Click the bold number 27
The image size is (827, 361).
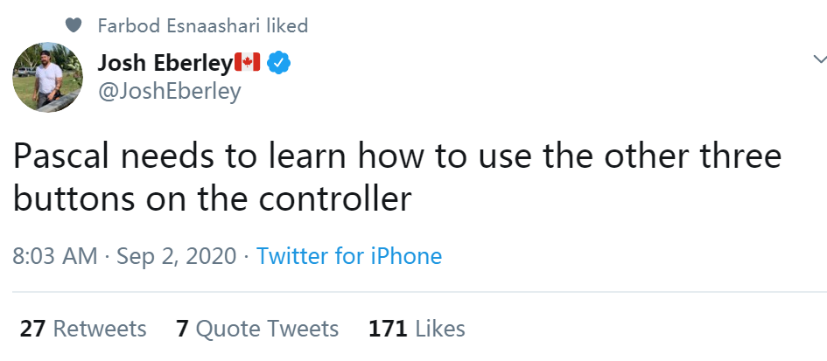pyautogui.click(x=32, y=329)
